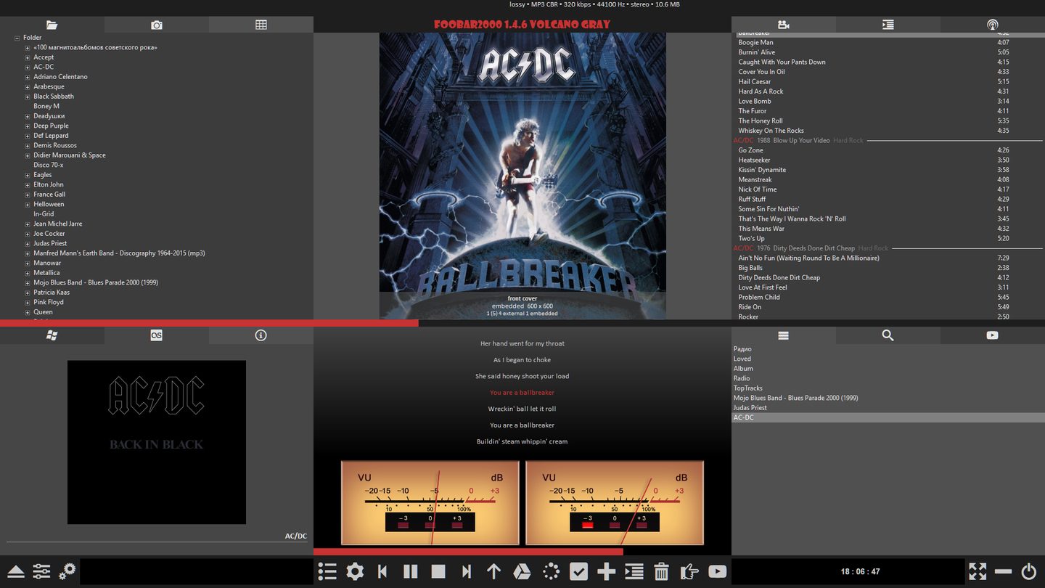Skip to the previous track

pyautogui.click(x=382, y=572)
